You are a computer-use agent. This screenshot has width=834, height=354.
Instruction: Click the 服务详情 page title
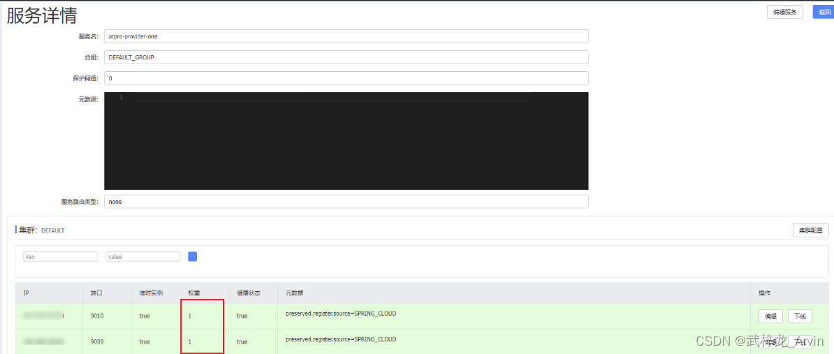point(41,15)
